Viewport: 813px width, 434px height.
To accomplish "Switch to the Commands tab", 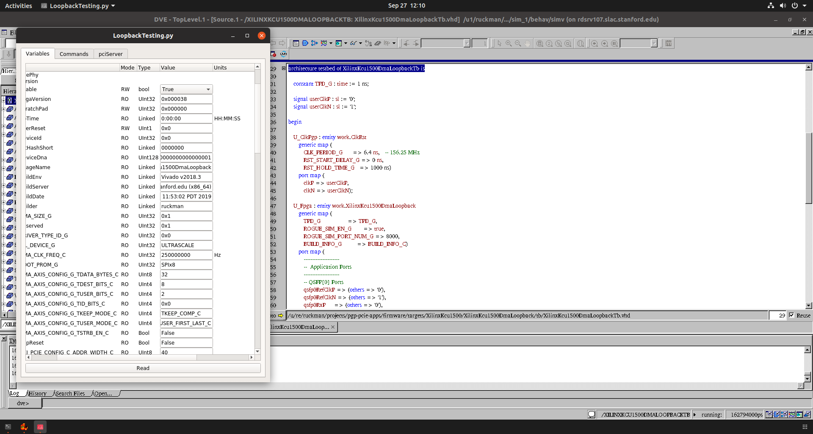I will [x=74, y=54].
